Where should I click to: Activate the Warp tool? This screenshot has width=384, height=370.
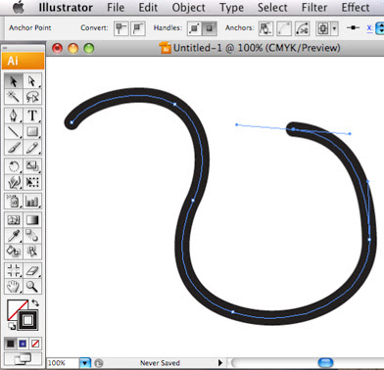click(14, 182)
